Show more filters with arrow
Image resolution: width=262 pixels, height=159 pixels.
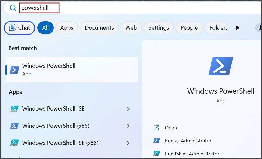tap(237, 28)
